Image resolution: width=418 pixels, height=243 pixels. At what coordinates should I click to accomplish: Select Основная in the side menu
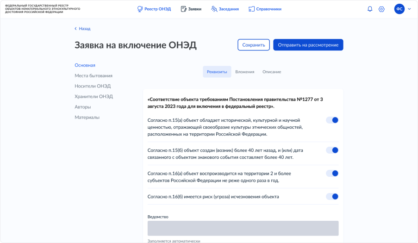pyautogui.click(x=85, y=65)
